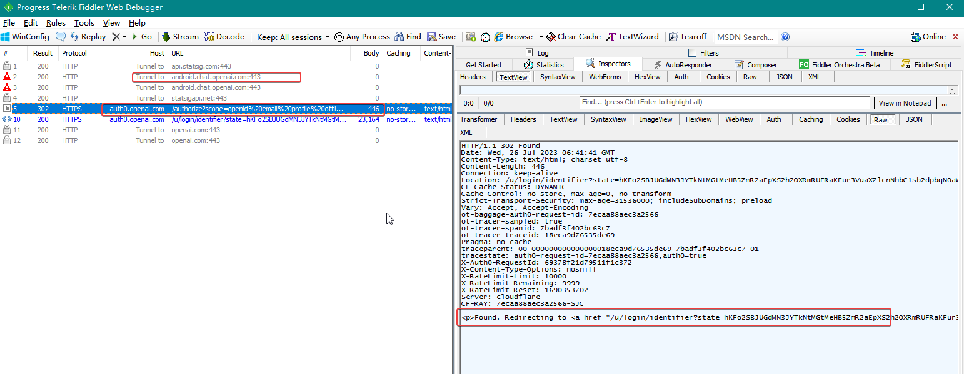Click the Online status indicator
This screenshot has height=374, width=964.
coord(928,37)
